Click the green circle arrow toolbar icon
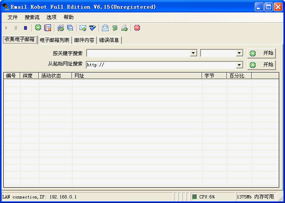This screenshot has height=203, width=285. click(x=38, y=28)
